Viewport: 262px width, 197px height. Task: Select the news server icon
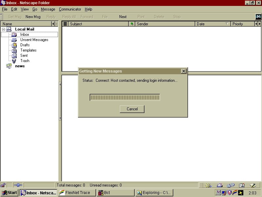click(x=9, y=66)
